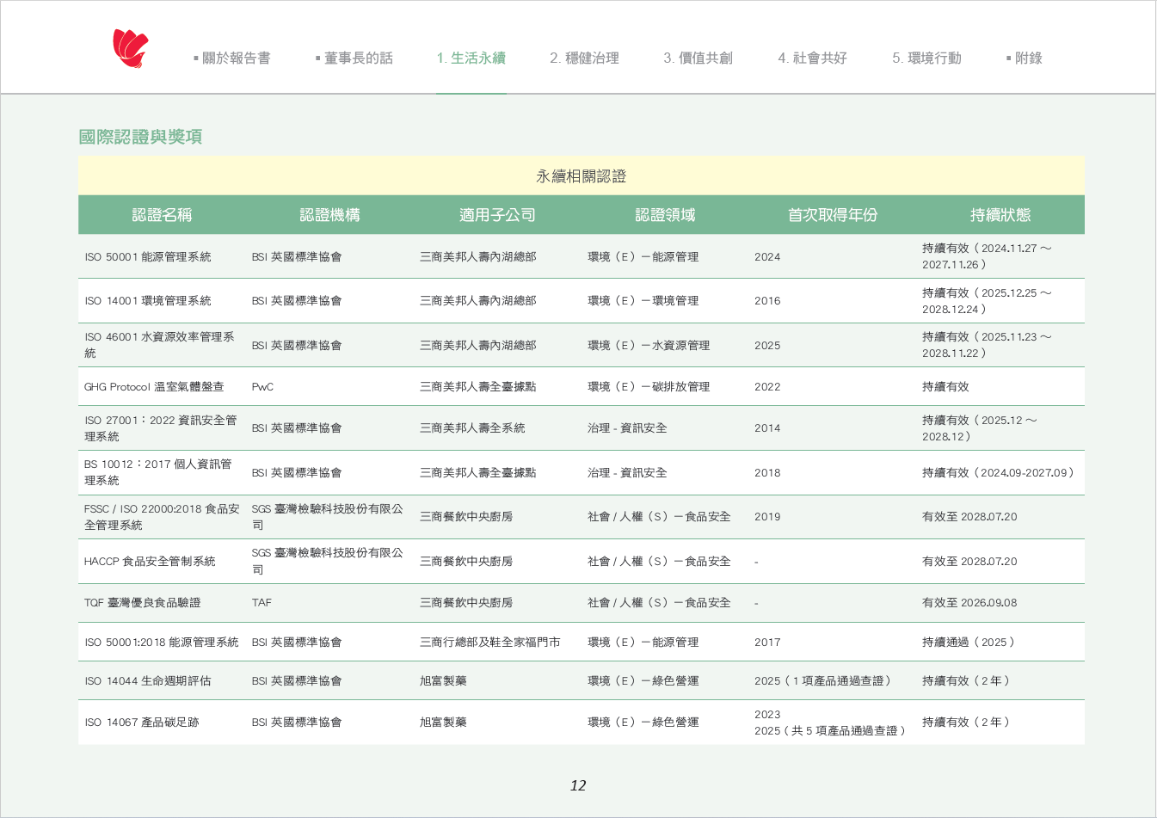Click the 國際認證與獎項 section heading

click(140, 137)
